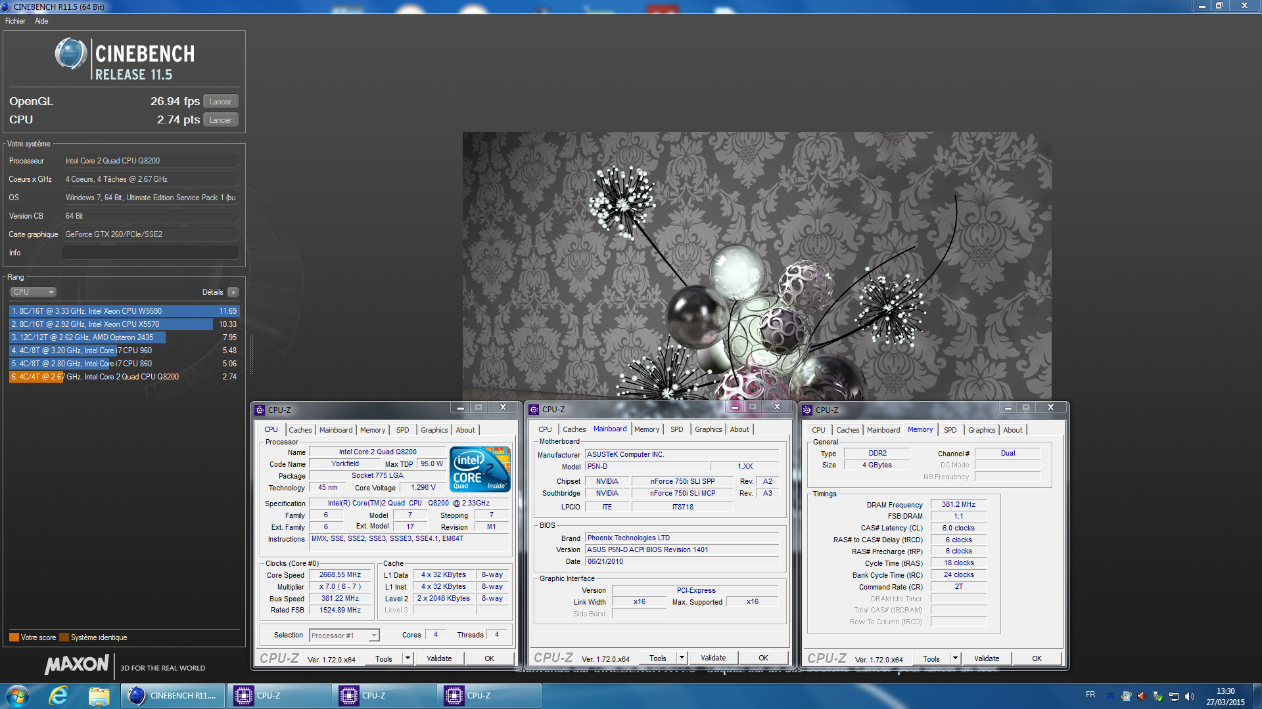The height and width of the screenshot is (709, 1262).
Task: Open Graphics tab in Mainboard CPU-Z window
Action: click(x=708, y=429)
